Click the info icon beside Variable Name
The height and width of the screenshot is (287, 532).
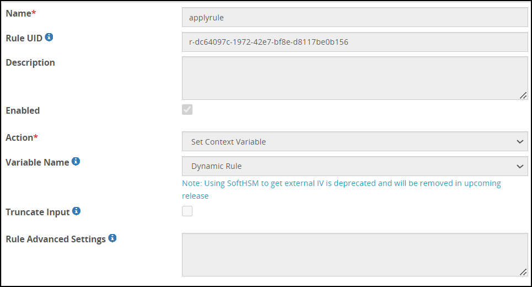click(x=76, y=162)
